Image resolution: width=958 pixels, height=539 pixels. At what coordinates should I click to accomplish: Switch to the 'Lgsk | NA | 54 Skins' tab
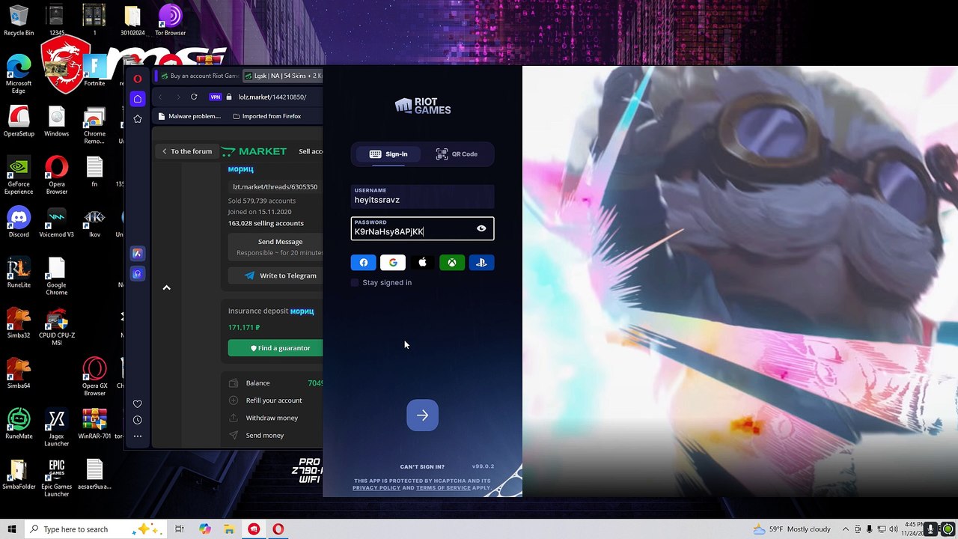pyautogui.click(x=284, y=76)
